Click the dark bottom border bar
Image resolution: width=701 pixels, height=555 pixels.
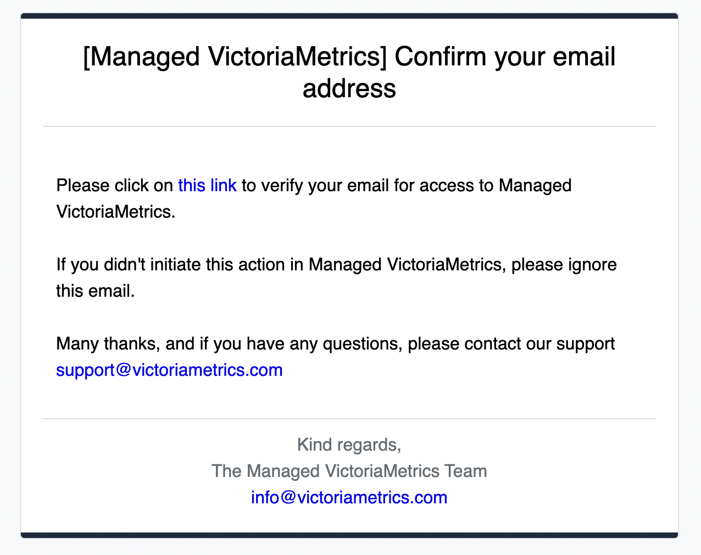tap(349, 535)
